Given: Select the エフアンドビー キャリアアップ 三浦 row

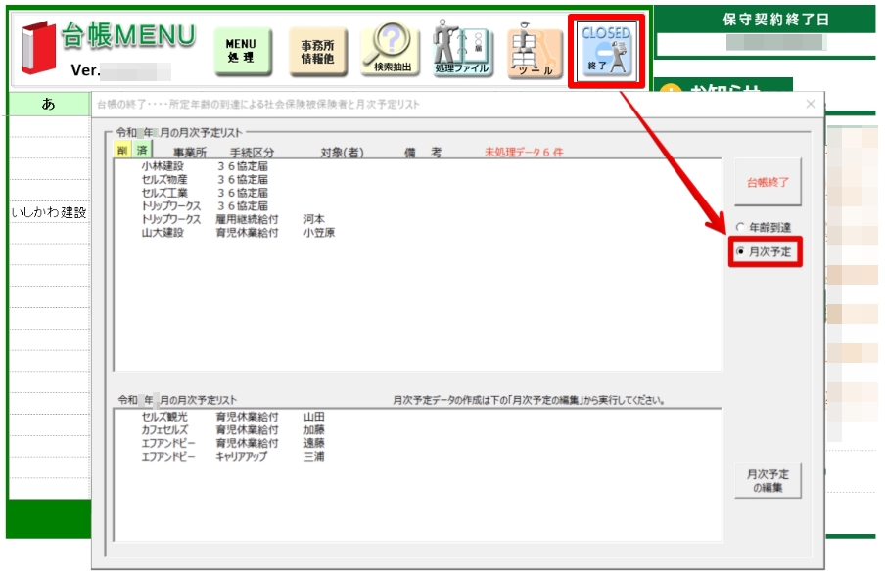Looking at the screenshot, I should click(x=418, y=456).
